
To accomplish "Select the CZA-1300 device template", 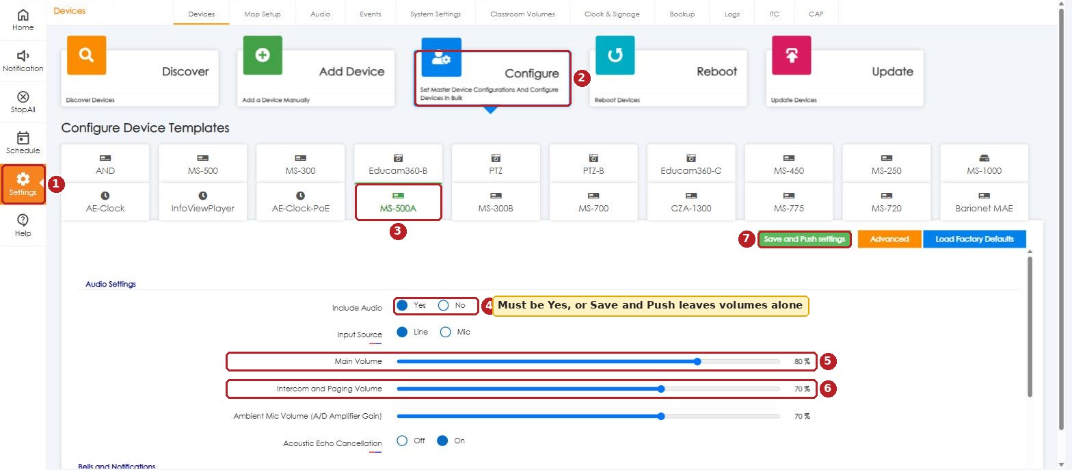I will (691, 202).
